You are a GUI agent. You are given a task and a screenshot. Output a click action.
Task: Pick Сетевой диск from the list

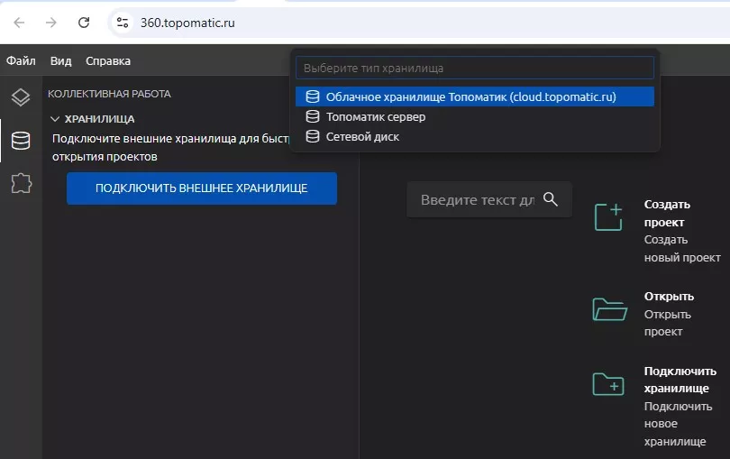point(362,136)
